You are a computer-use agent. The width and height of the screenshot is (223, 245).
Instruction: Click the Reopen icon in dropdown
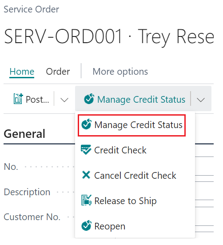[x=86, y=225]
